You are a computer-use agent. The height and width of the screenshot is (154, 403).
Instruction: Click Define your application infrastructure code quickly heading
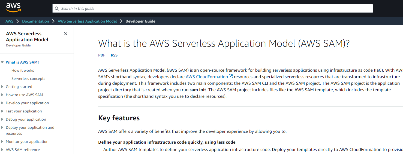(x=167, y=142)
